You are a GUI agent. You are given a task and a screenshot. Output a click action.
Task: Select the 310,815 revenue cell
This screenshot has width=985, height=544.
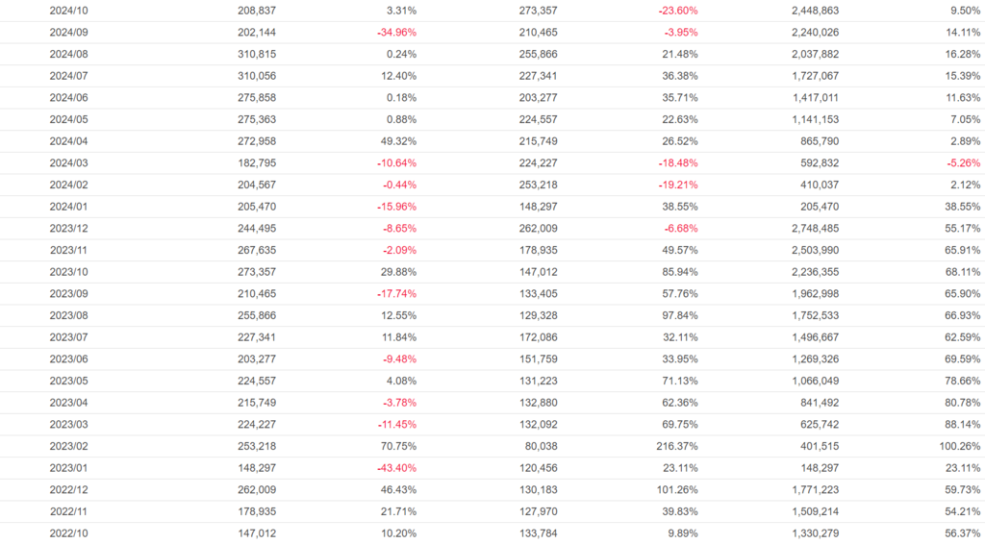(x=256, y=54)
